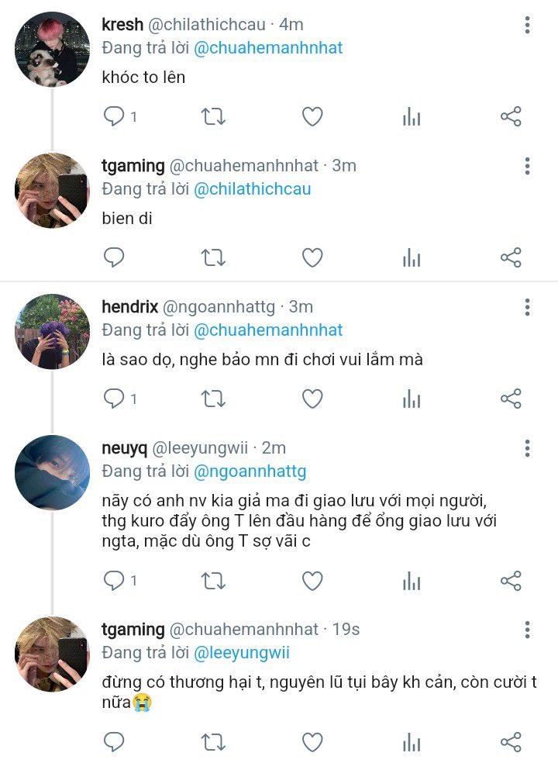Open more options on hendrix's tweet

pos(527,307)
